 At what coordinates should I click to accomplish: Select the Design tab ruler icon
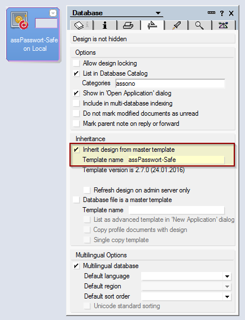152,25
